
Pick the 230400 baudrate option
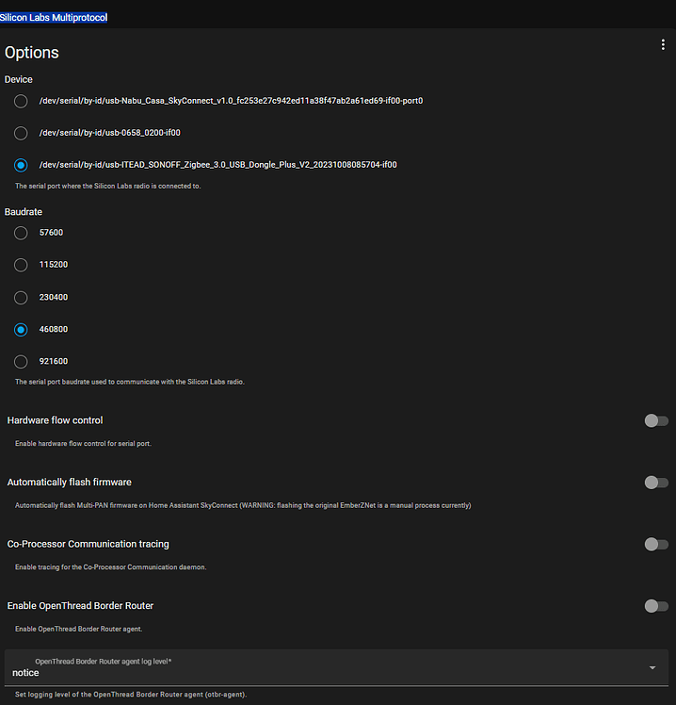pos(21,297)
